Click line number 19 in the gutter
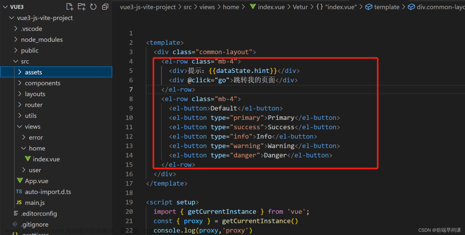465x235 pixels. 129,202
